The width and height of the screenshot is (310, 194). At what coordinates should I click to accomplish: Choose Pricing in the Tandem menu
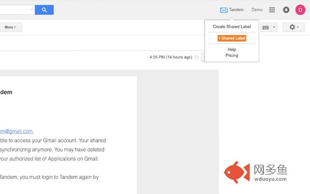pyautogui.click(x=232, y=56)
